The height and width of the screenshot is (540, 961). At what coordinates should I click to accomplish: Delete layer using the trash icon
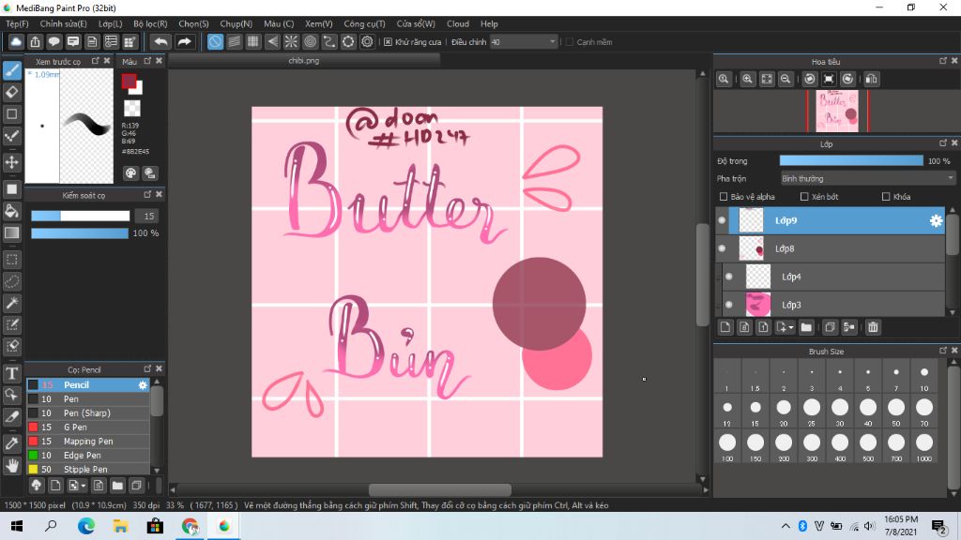pos(873,327)
